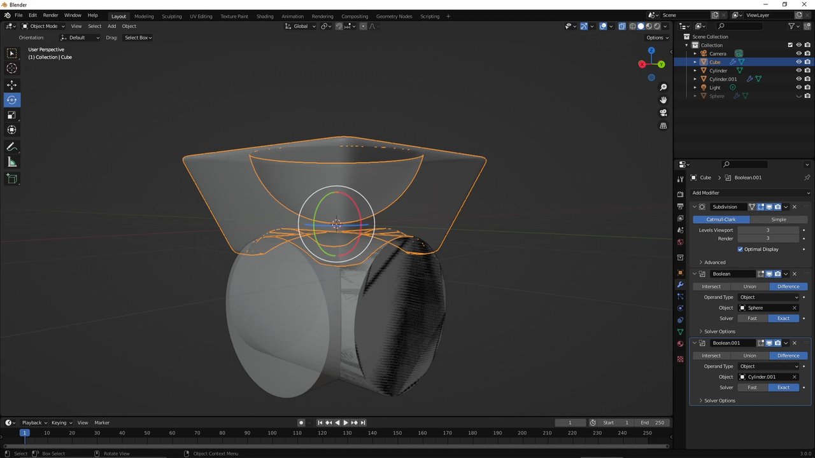Click the Start frame field
The width and height of the screenshot is (815, 458).
pos(616,422)
